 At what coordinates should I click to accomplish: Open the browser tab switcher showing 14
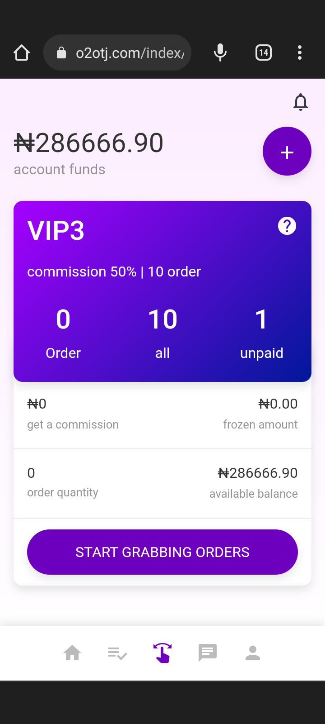pyautogui.click(x=264, y=53)
